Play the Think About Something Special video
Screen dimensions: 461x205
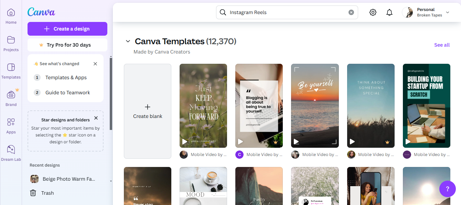coord(352,142)
